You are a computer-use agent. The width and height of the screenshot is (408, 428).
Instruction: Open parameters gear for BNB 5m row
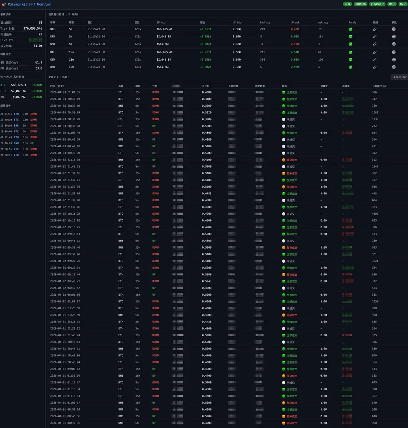(394, 44)
